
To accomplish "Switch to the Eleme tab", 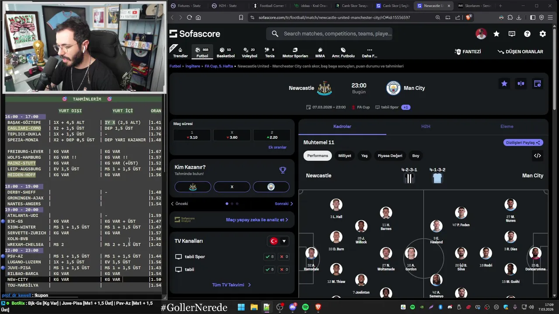I will point(507,126).
